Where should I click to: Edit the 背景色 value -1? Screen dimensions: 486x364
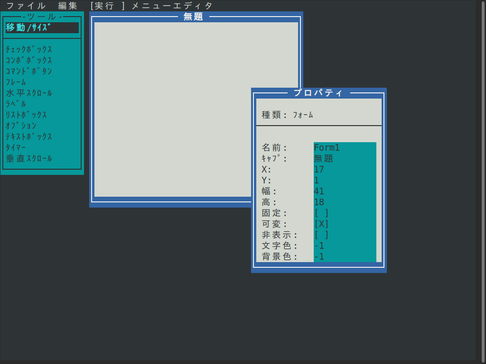coord(345,256)
